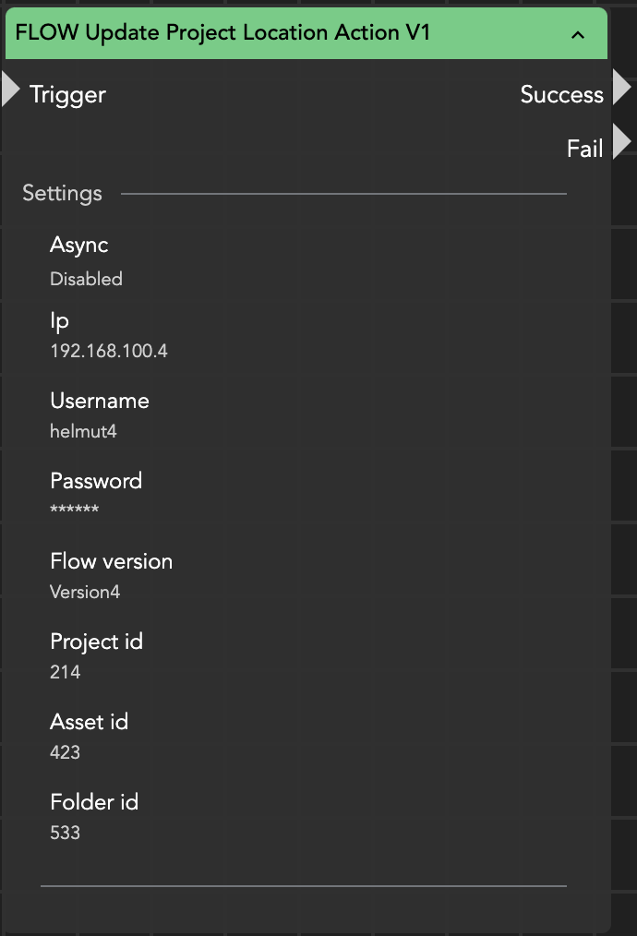
Task: Select the Async setting label
Action: [x=78, y=246]
